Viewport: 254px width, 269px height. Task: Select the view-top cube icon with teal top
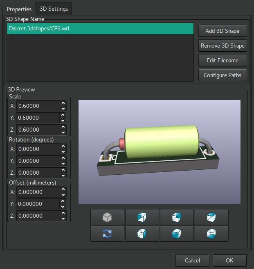[211, 217]
